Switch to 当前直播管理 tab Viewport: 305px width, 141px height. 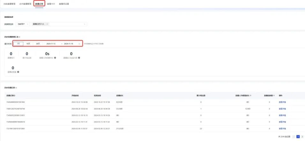click(10, 4)
